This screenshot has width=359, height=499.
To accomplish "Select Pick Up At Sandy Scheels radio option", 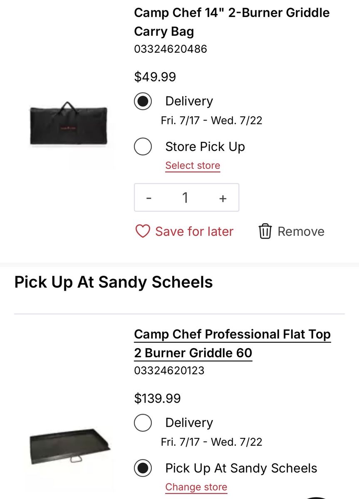I will pyautogui.click(x=143, y=468).
